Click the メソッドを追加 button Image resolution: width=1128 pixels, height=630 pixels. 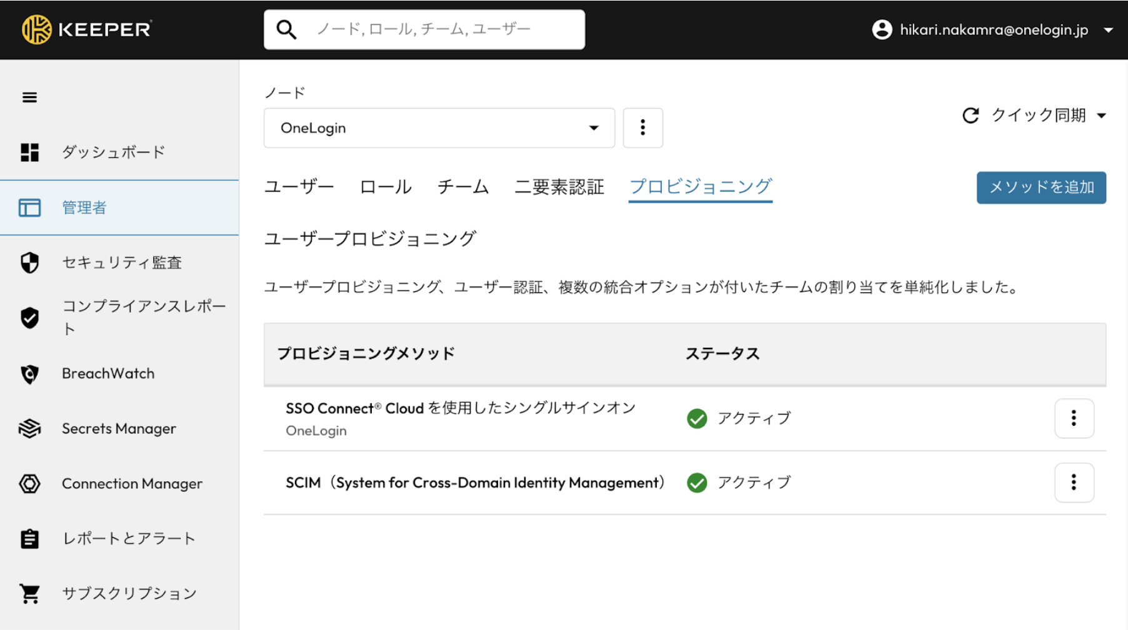tap(1041, 187)
